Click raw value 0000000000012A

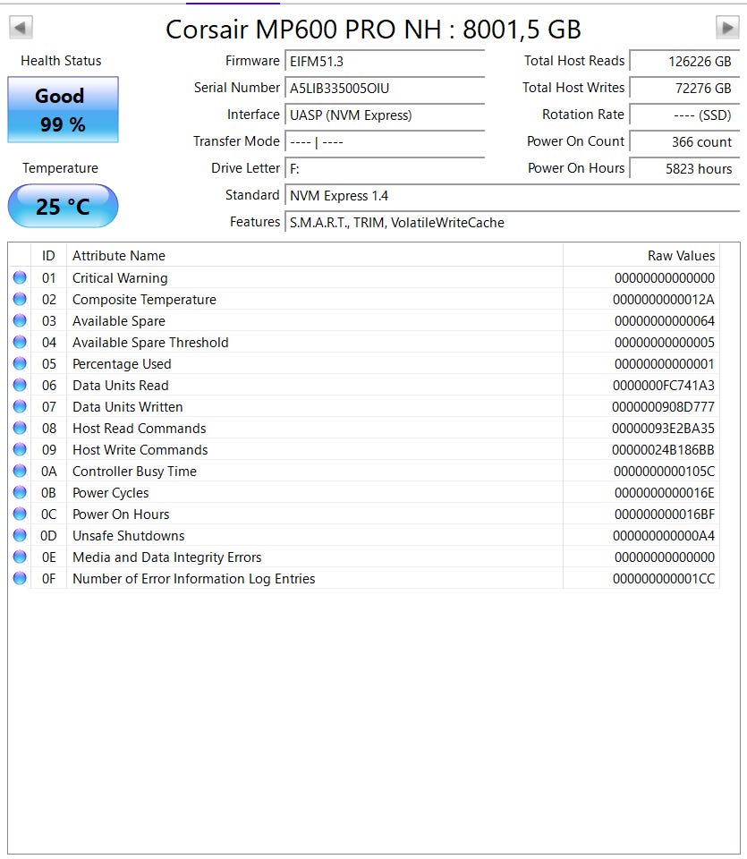(x=664, y=300)
